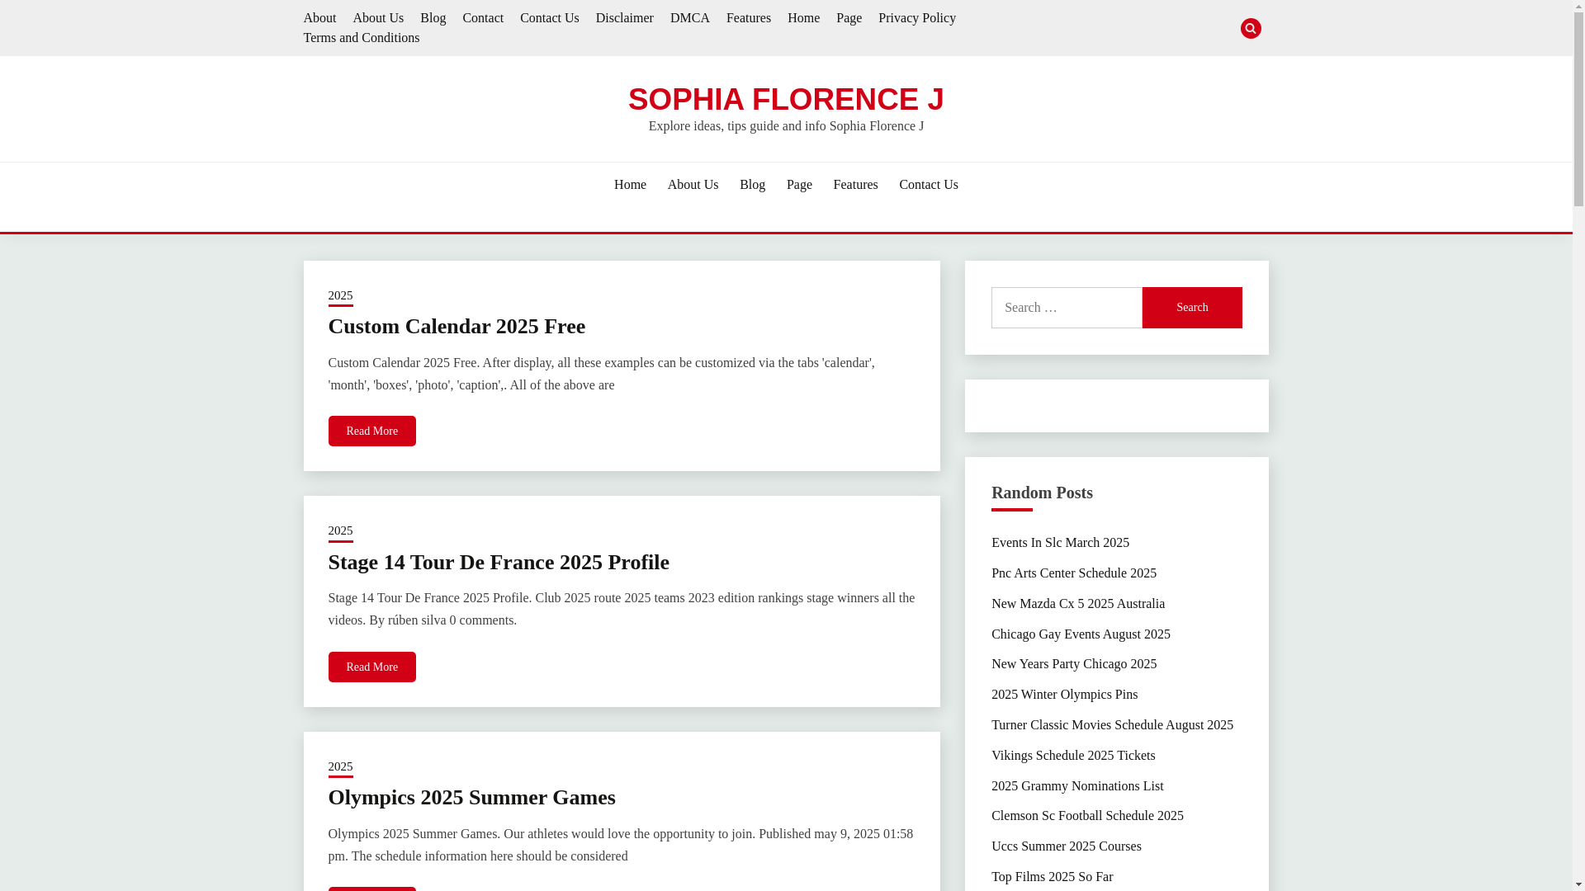This screenshot has height=891, width=1585.
Task: Click 2025 category above Olympics post
Action: 340,767
